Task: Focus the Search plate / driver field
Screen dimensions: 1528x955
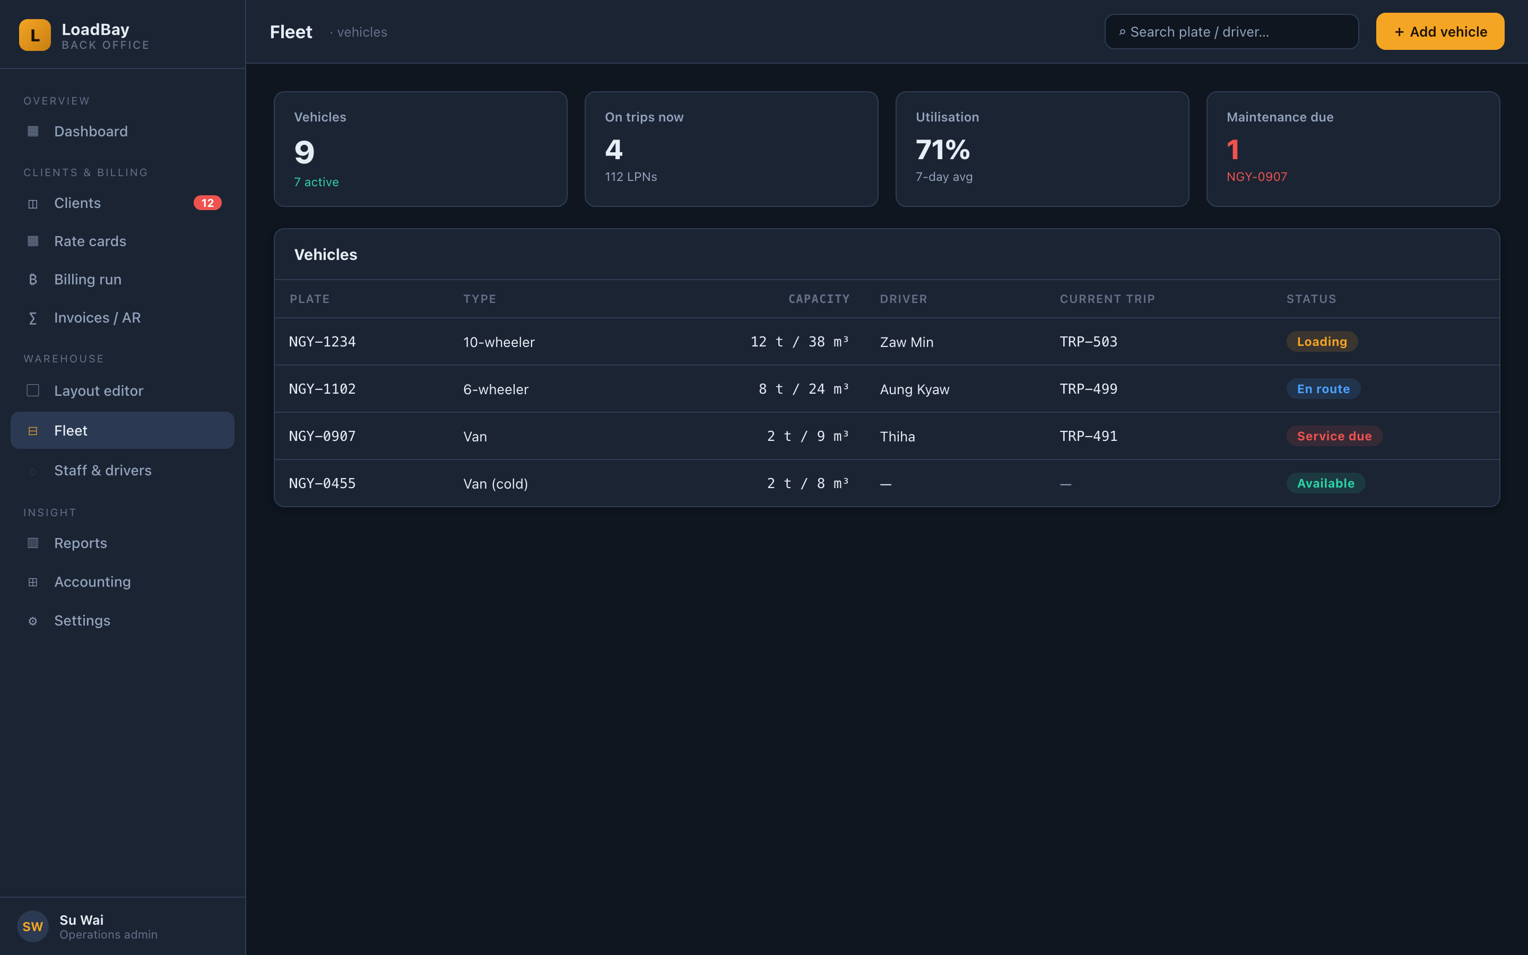Action: (1231, 32)
